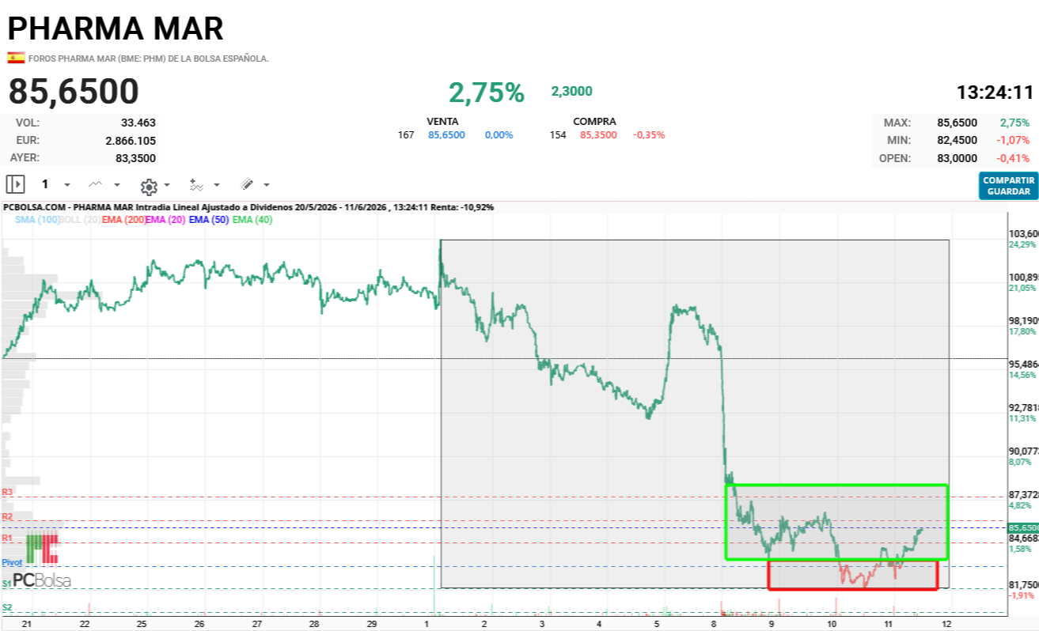Expand the timeframe 1 dropdown arrow
The height and width of the screenshot is (631, 1039).
(67, 185)
